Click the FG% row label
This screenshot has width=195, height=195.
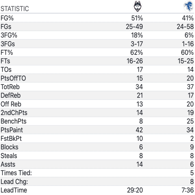click(8, 18)
